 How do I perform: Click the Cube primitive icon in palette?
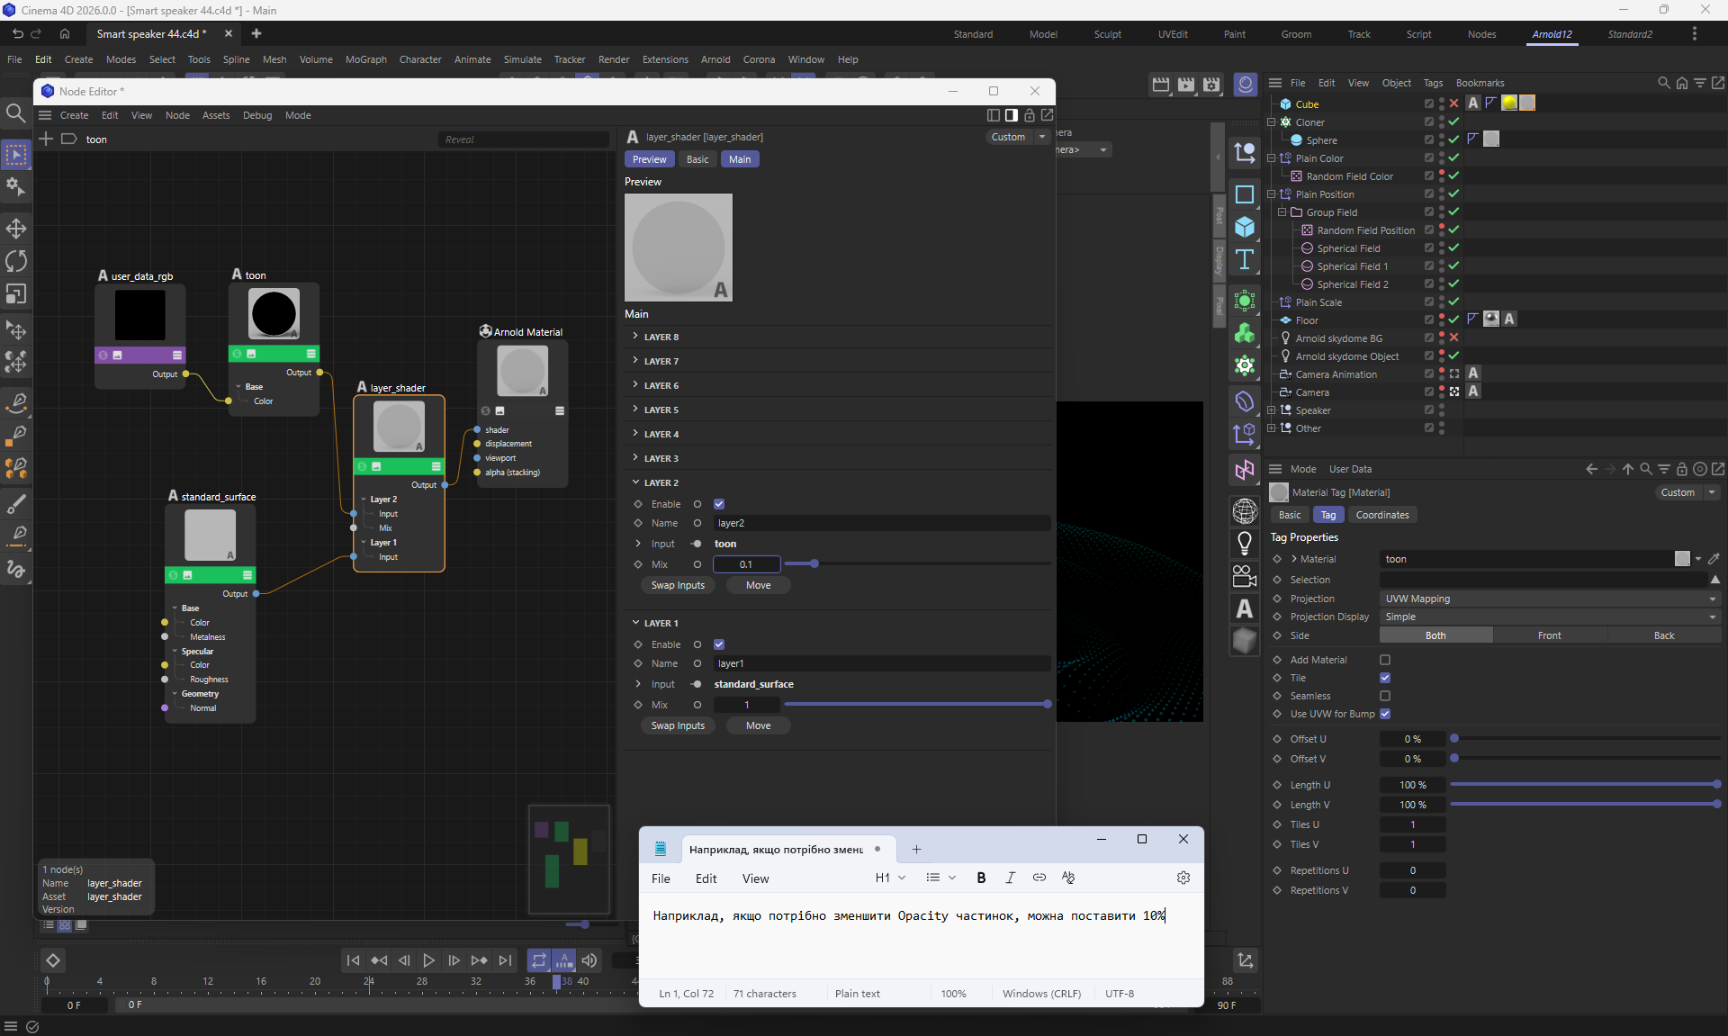point(1245,227)
